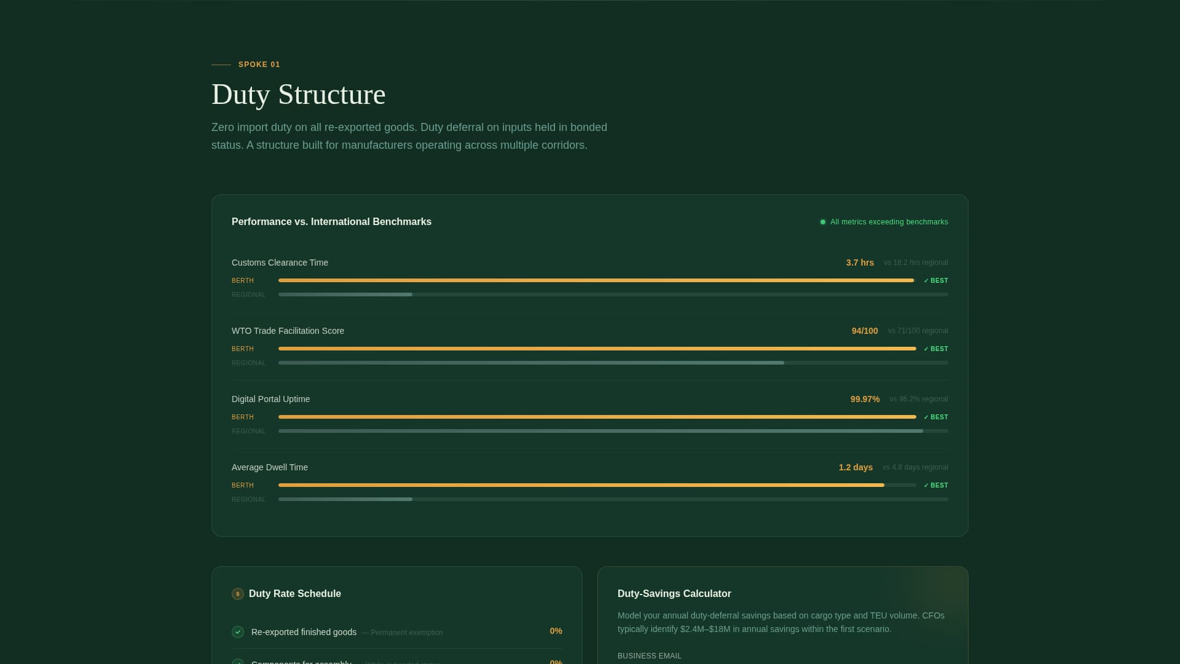Click the BEST badge for Average Dwell Time
1180x664 pixels.
coord(936,485)
